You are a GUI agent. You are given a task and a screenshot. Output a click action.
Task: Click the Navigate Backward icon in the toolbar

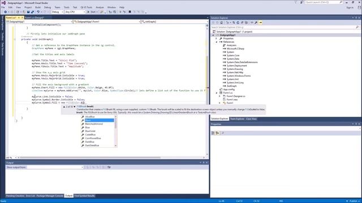5,12
